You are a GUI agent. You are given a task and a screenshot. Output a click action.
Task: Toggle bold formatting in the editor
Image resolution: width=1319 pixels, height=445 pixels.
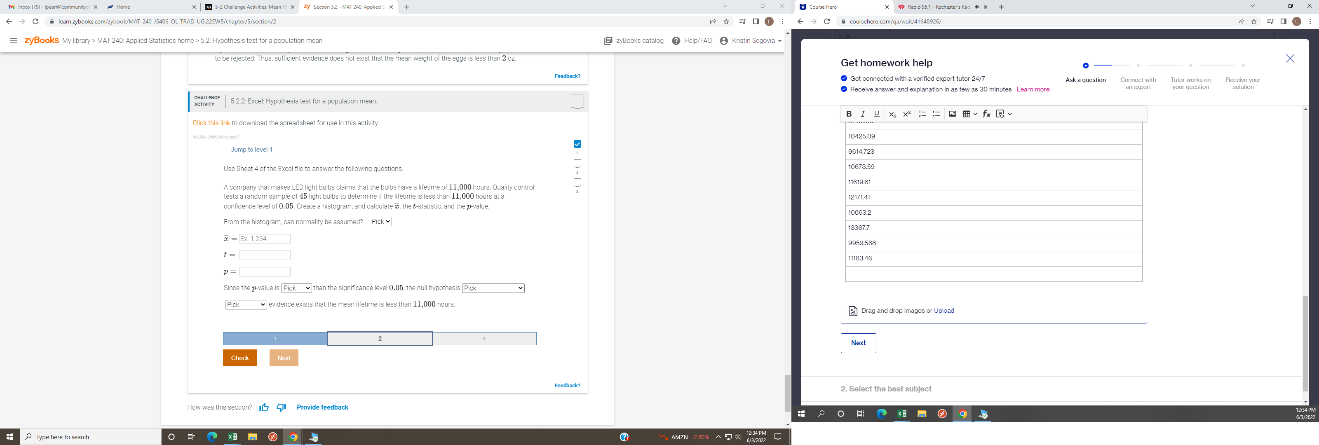[849, 114]
